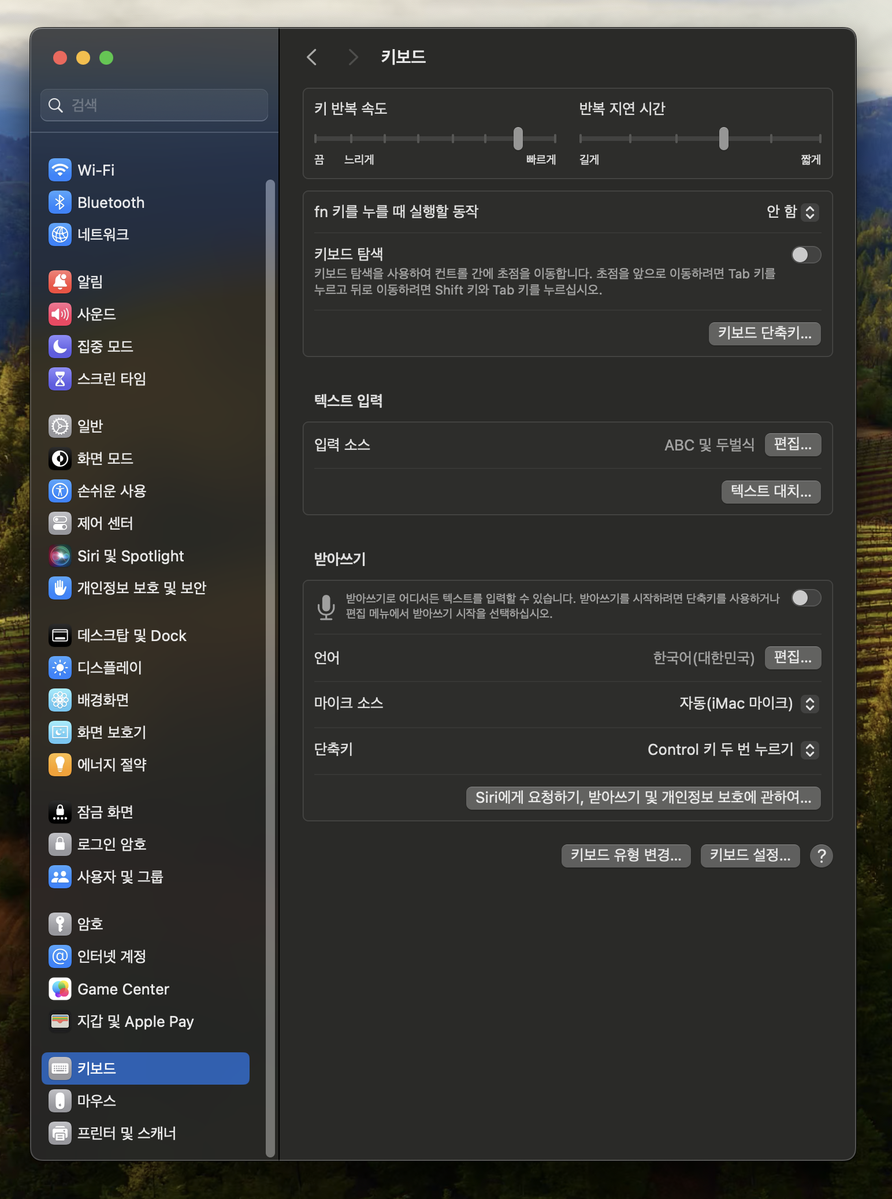This screenshot has width=892, height=1199.
Task: Select the 키보드 sidebar item
Action: tap(146, 1068)
